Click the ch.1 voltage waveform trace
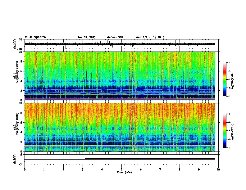 pos(120,44)
